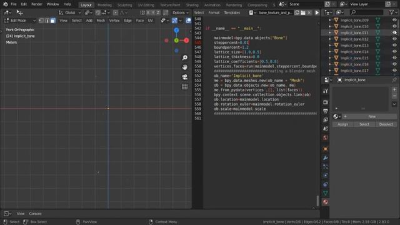Click the Blender logo icon
Screen dimensions: 400x225
tap(5, 4)
